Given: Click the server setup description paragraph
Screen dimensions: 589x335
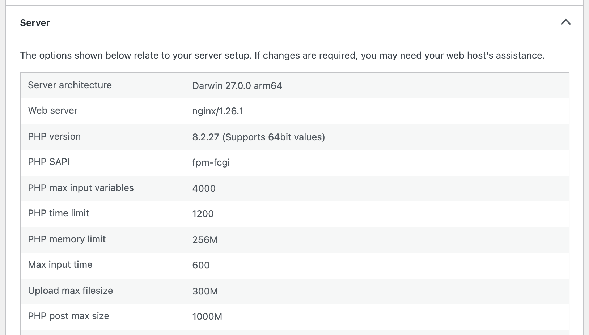Looking at the screenshot, I should tap(282, 55).
